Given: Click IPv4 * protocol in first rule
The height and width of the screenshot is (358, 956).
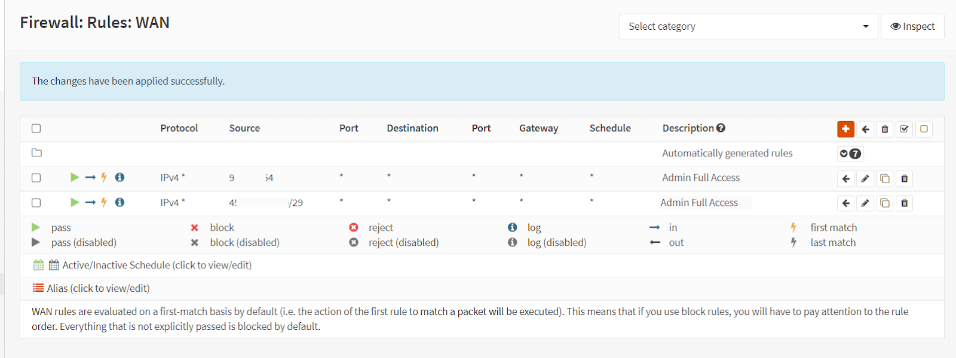Looking at the screenshot, I should [173, 177].
